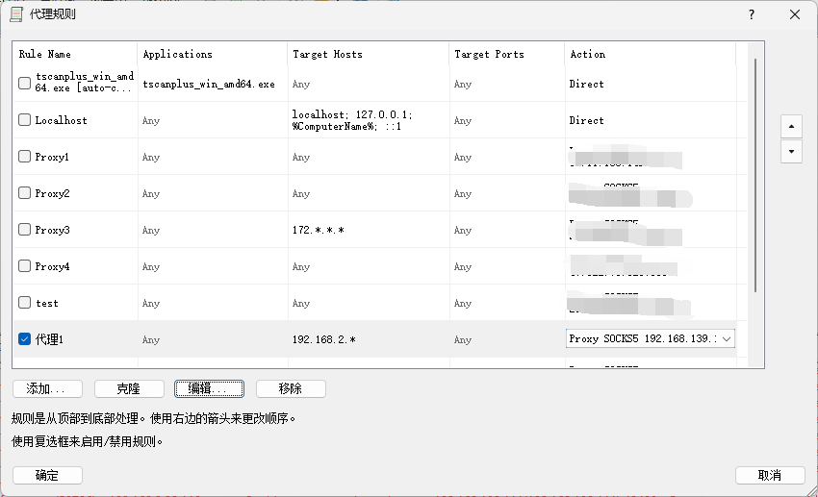Viewport: 818px width, 497px height.
Task: Click the 移除 button
Action: coord(291,388)
